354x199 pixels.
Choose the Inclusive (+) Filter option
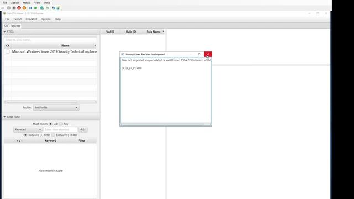[x=25, y=135]
